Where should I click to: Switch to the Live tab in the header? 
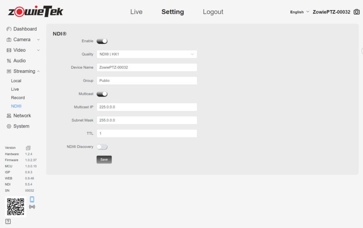click(136, 12)
